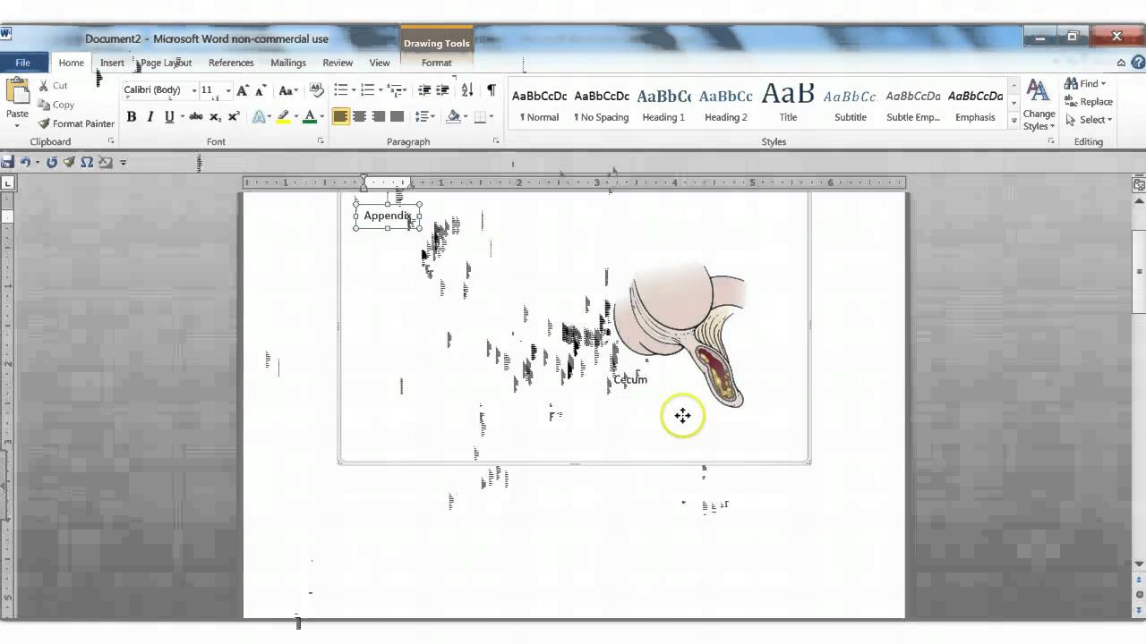Switch to the Format tab under Drawing Tools

[x=436, y=63]
